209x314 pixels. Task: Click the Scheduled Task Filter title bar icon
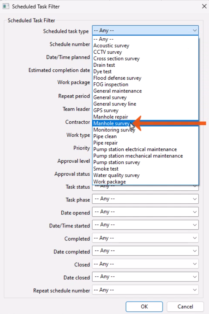coord(6,6)
